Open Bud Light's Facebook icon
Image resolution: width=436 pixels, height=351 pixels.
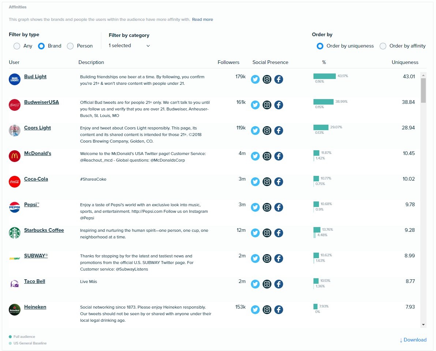(x=279, y=79)
